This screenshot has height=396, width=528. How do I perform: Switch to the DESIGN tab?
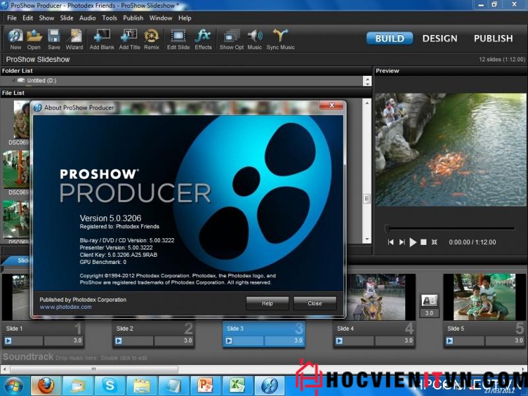440,38
